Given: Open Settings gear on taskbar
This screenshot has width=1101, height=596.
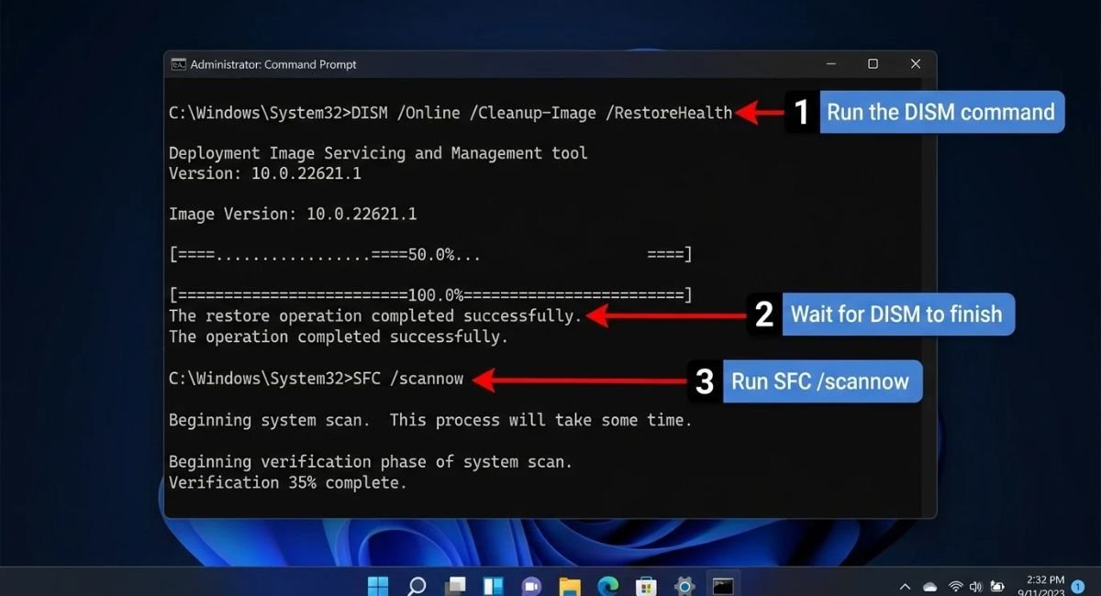Looking at the screenshot, I should (x=684, y=585).
